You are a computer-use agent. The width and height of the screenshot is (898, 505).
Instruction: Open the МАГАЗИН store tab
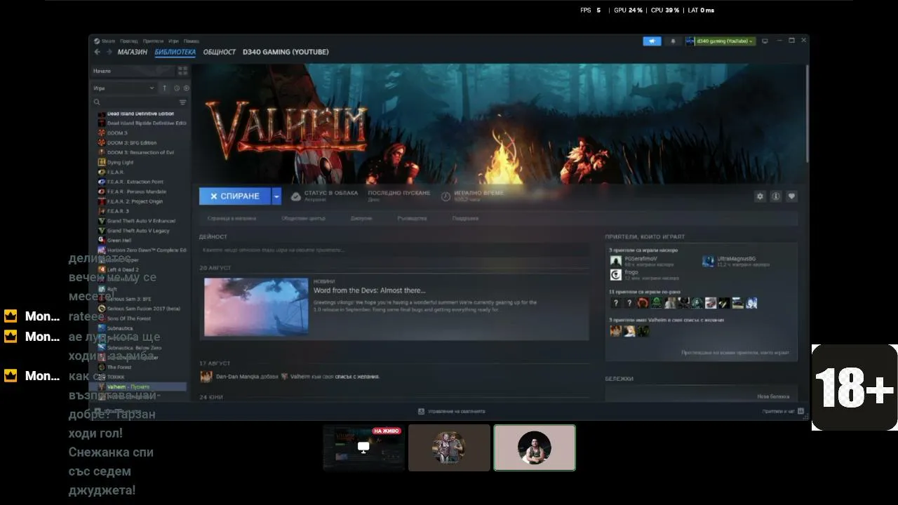(133, 52)
